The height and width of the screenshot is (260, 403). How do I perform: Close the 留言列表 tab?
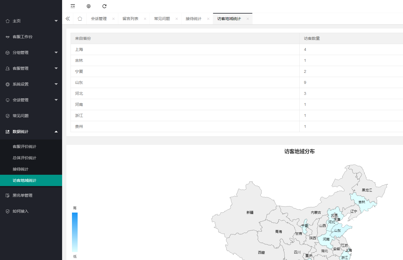click(145, 19)
